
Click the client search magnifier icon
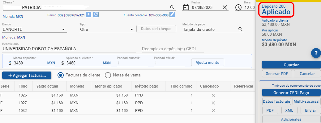tap(172, 7)
